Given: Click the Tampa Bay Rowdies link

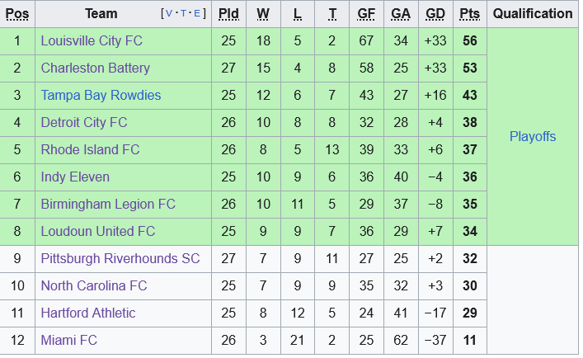Looking at the screenshot, I should pos(101,95).
